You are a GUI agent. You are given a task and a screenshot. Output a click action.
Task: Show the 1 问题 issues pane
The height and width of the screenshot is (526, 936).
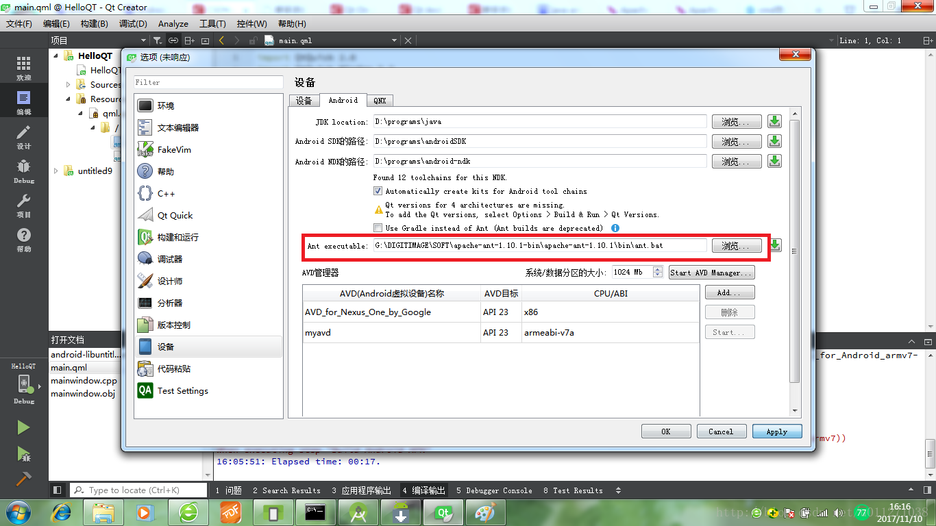coord(228,490)
